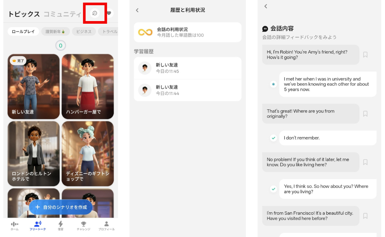
Task: Open 会話の利用状況 infinity card
Action: (188, 32)
